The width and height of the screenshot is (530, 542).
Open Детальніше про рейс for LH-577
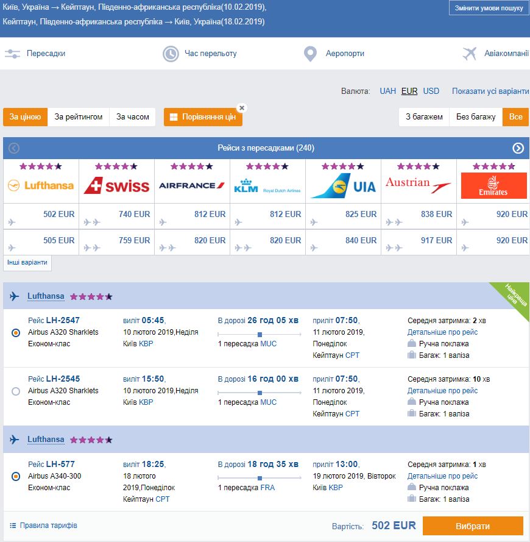click(x=442, y=476)
